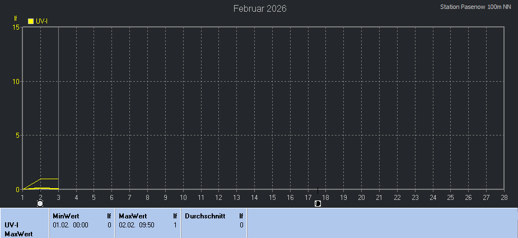Click the Durchschnitt value 0 cell
The height and width of the screenshot is (238, 518).
tap(241, 225)
